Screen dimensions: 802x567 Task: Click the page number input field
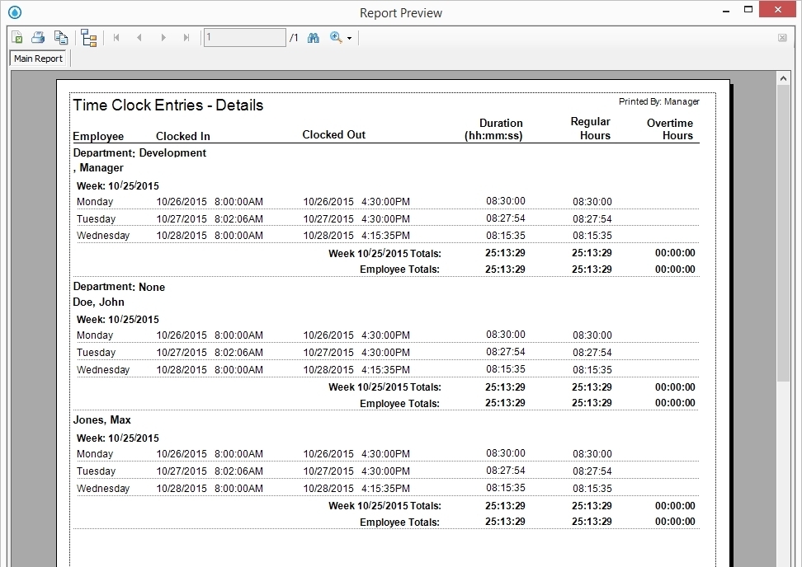tap(244, 37)
